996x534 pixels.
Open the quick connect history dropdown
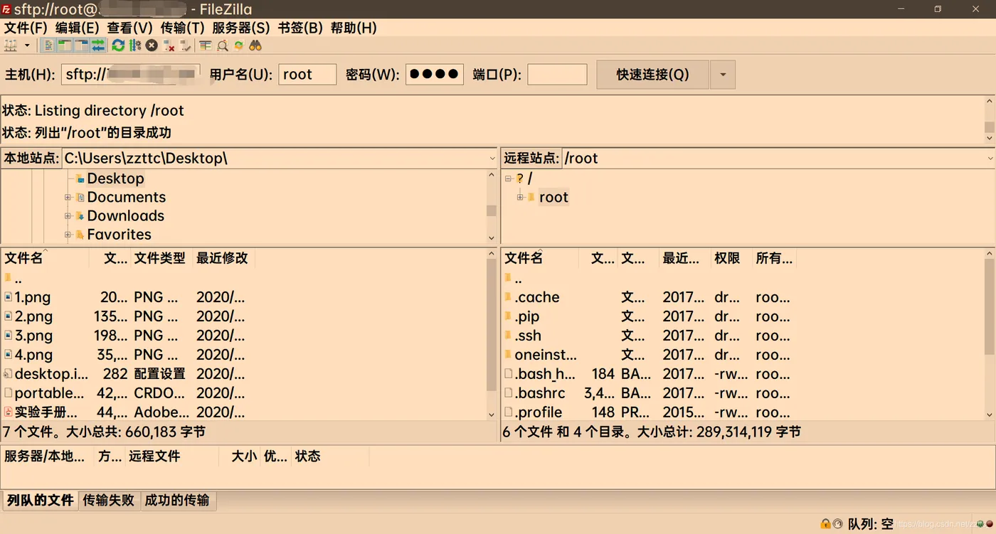pyautogui.click(x=723, y=75)
